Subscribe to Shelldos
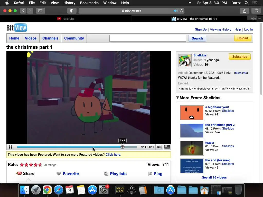 pyautogui.click(x=240, y=57)
